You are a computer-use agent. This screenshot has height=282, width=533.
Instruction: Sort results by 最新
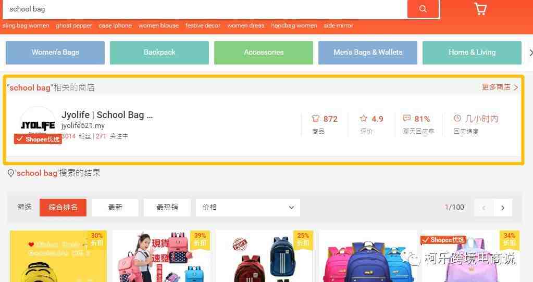pyautogui.click(x=115, y=208)
